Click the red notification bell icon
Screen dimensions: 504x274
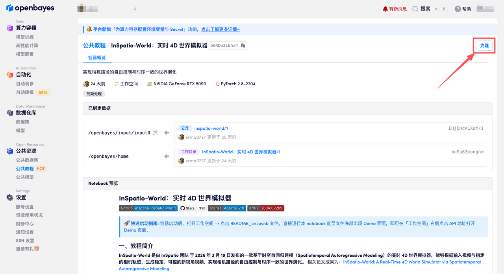click(x=385, y=9)
